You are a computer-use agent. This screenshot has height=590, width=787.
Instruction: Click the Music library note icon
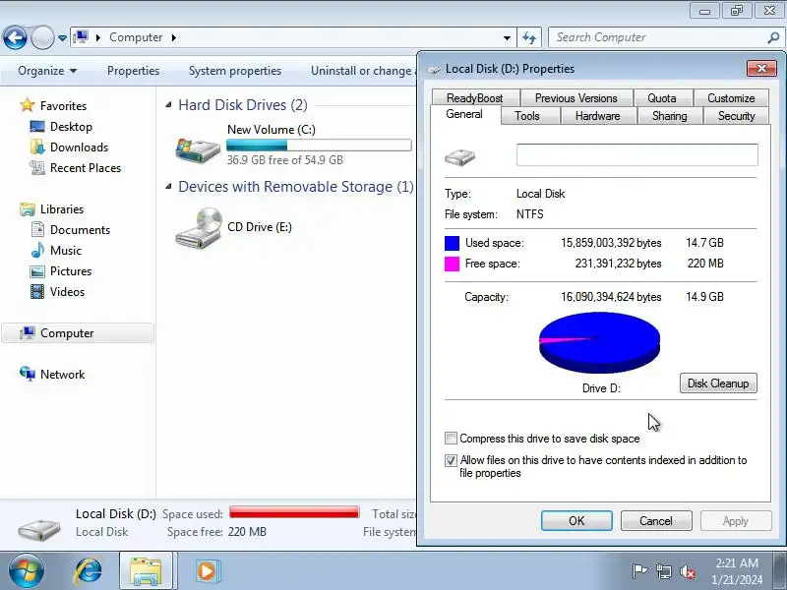37,250
